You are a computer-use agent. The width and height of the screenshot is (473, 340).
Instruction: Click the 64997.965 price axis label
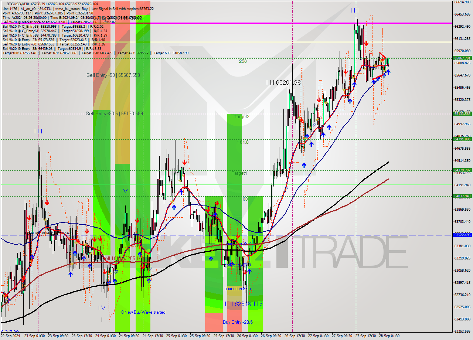(x=462, y=124)
